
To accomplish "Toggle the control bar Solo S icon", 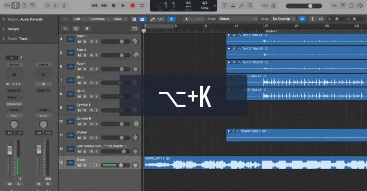I will point(250,5).
